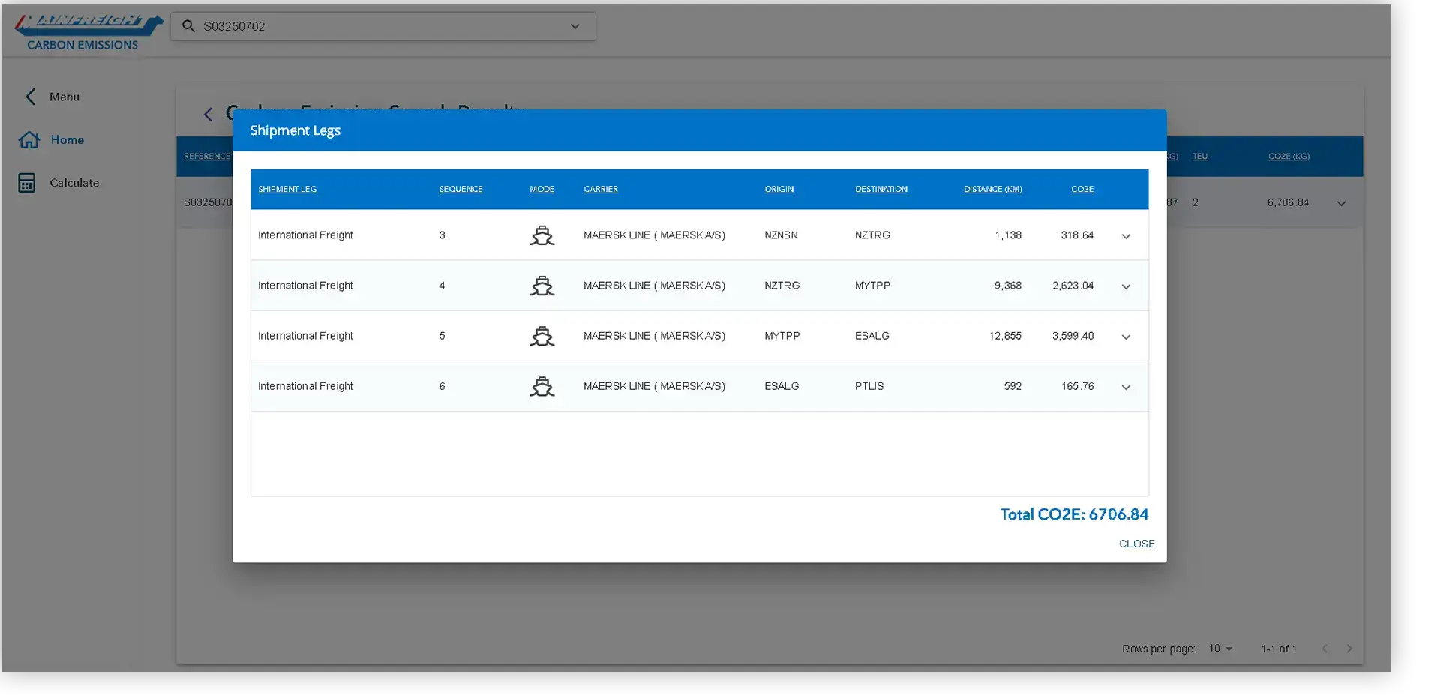The width and height of the screenshot is (1432, 695).
Task: Click the Home house icon
Action: (29, 140)
